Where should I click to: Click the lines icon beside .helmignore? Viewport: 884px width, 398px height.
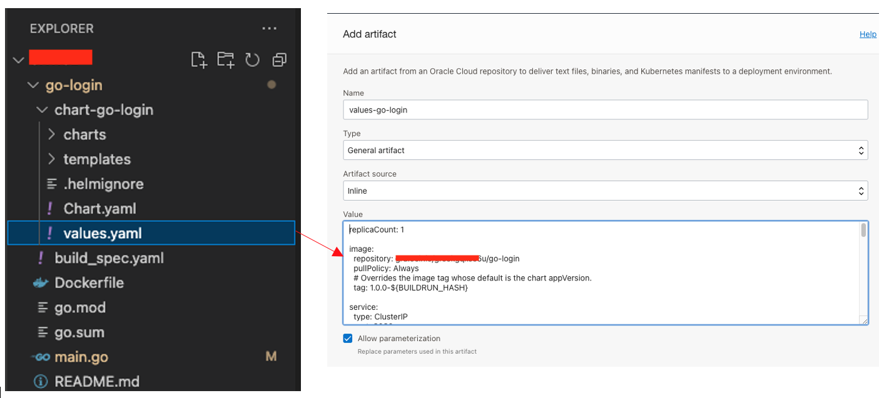52,184
